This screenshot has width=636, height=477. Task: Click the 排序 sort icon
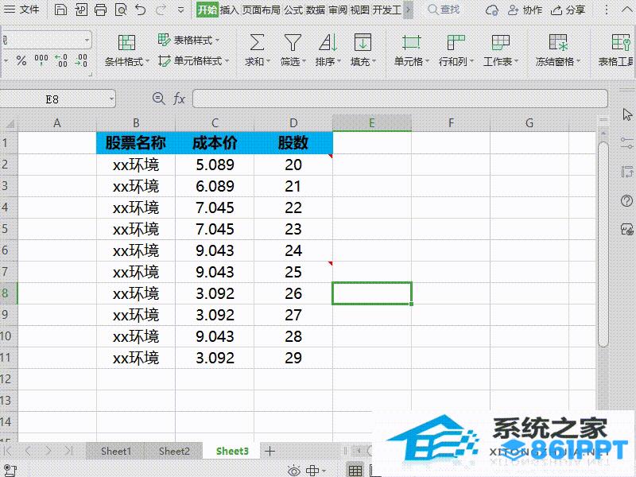(x=328, y=42)
